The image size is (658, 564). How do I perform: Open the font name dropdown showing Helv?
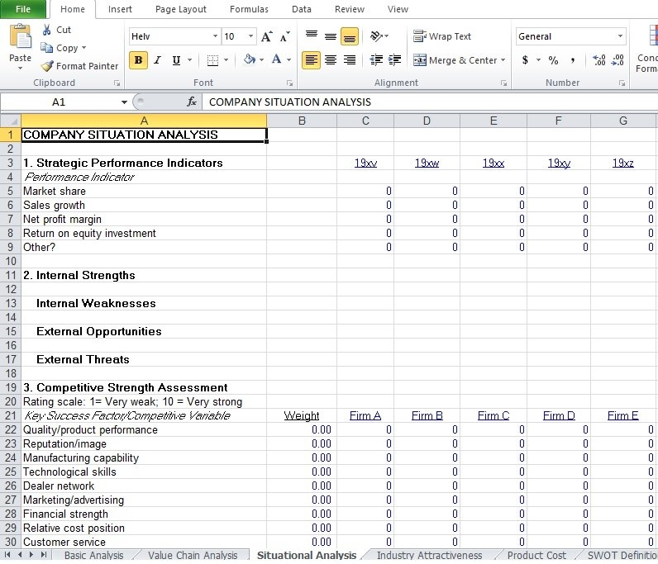(x=216, y=36)
